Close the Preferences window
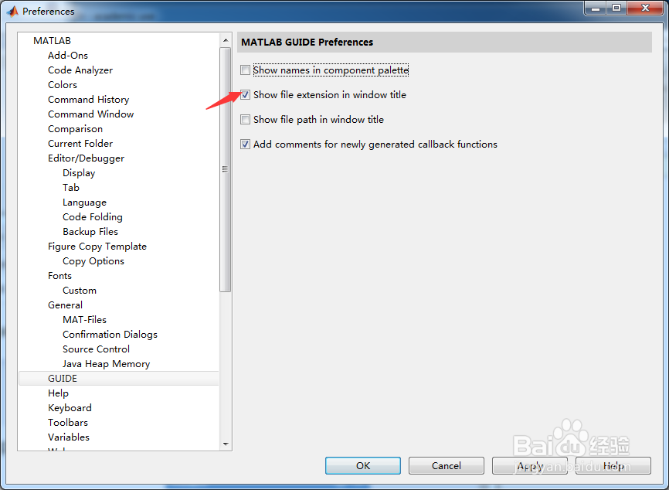 (x=645, y=8)
